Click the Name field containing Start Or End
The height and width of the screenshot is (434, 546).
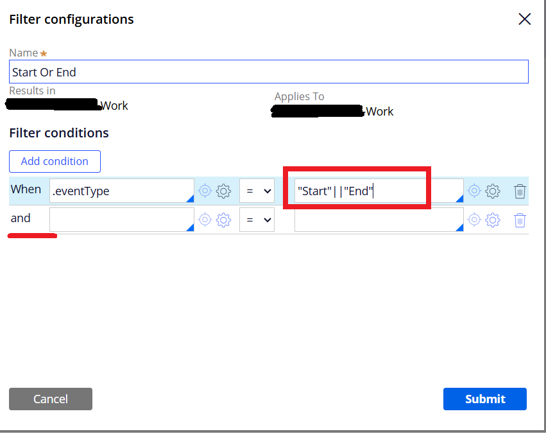pyautogui.click(x=269, y=71)
